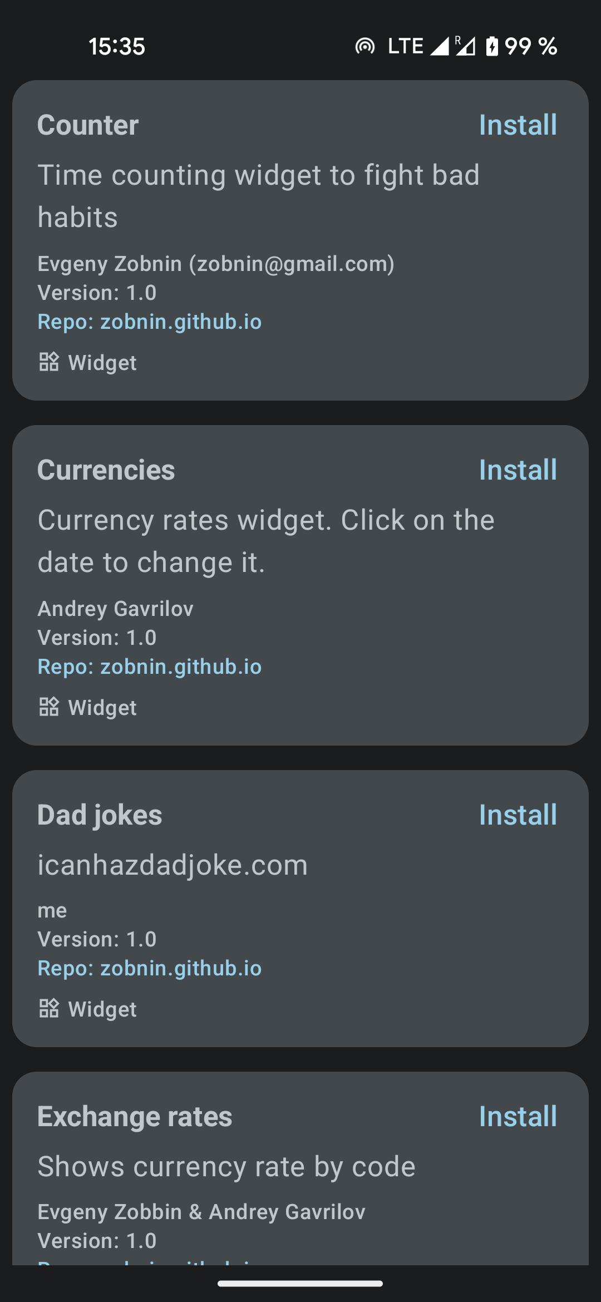The image size is (601, 1302).
Task: Tap widget icon in Counter card
Action: point(49,362)
